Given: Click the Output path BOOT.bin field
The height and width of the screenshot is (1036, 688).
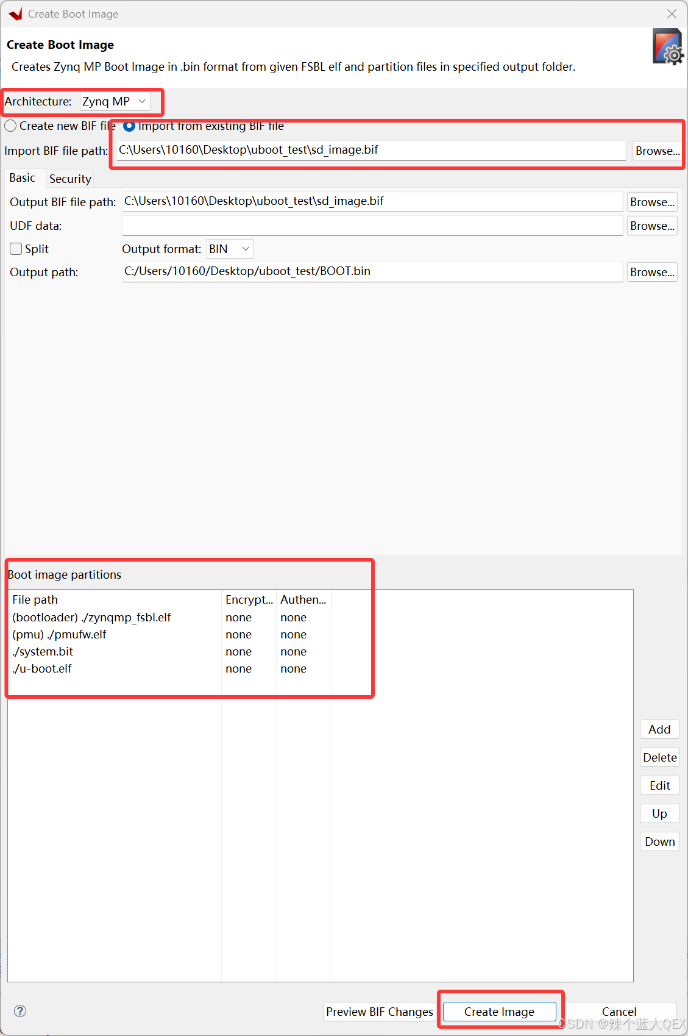Looking at the screenshot, I should point(372,271).
